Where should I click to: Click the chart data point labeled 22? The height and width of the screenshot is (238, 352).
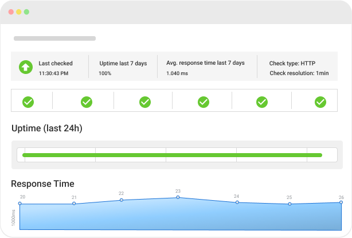pyautogui.click(x=122, y=200)
